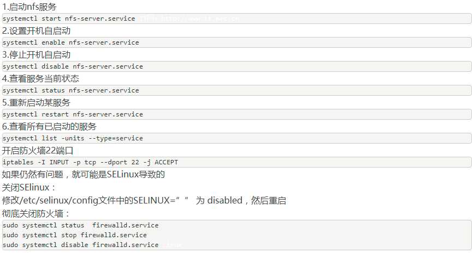Click the "sudo systemctl status firewalld.service" line
Screen dimensions: 474x253
(x=80, y=225)
